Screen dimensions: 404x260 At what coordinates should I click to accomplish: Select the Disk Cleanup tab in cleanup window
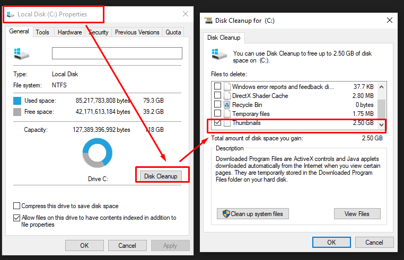[224, 38]
